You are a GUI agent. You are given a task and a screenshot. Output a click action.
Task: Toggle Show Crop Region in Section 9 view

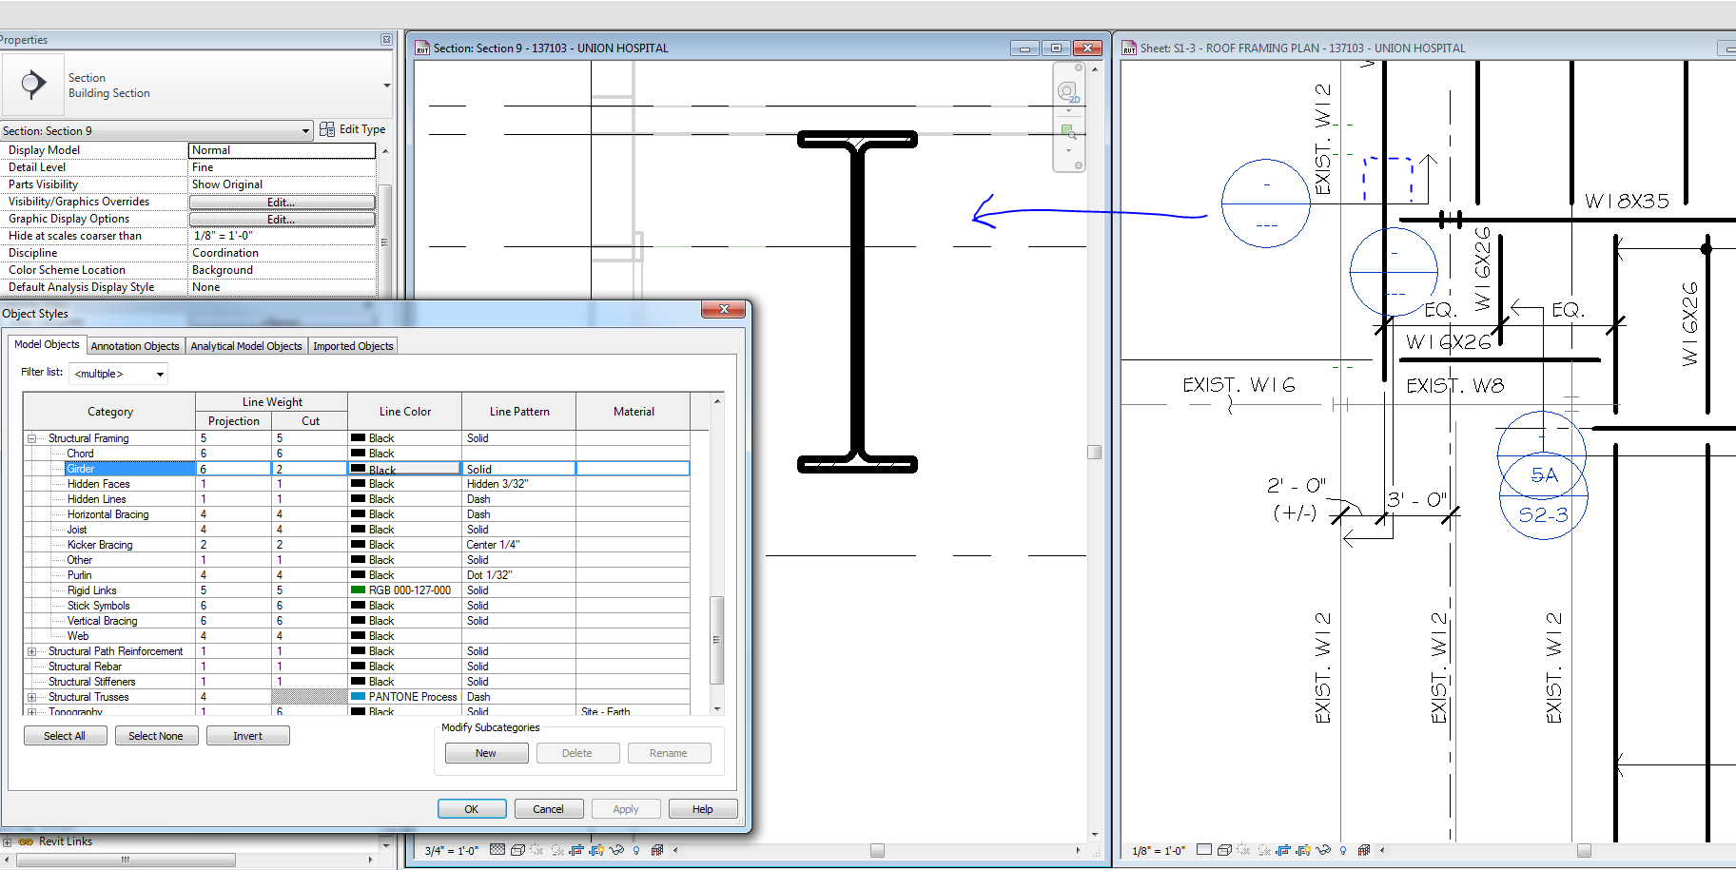(596, 850)
